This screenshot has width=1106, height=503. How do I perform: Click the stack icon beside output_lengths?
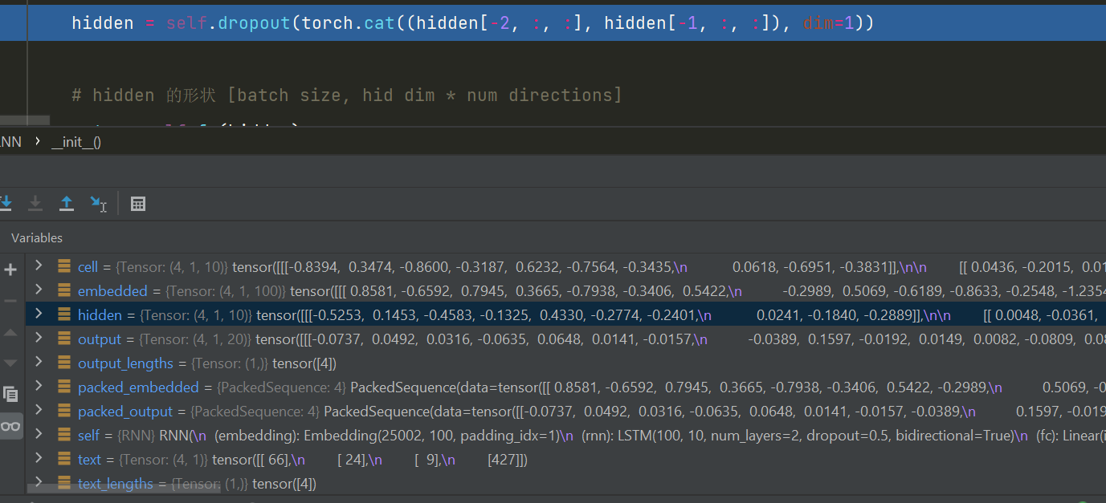coord(63,363)
